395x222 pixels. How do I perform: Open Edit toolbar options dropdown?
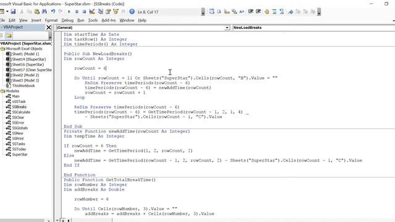pyautogui.click(x=319, y=12)
